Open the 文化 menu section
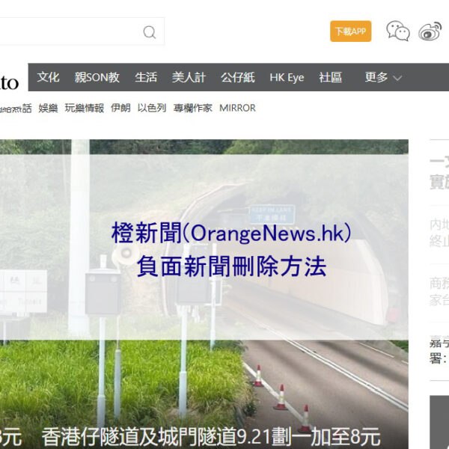The width and height of the screenshot is (449, 449). [48, 77]
